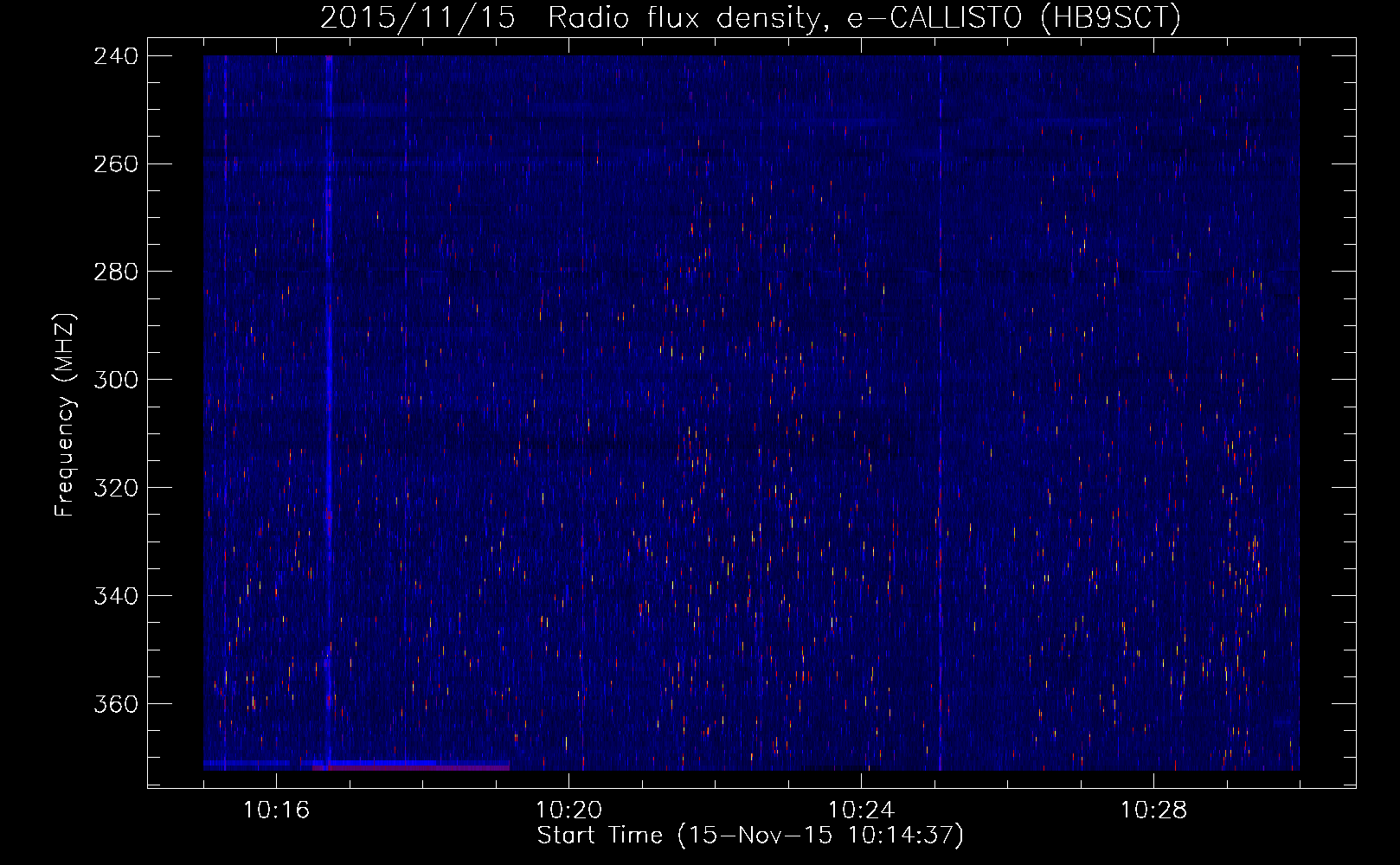This screenshot has width=1400, height=865.
Task: Click the 320 frequency tick label
Action: (x=116, y=489)
